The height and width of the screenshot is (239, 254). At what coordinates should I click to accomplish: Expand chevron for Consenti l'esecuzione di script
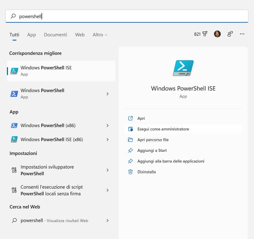107,190
